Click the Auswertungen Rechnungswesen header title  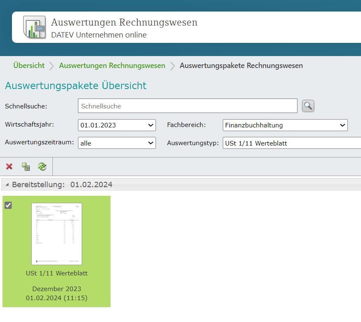(x=124, y=22)
